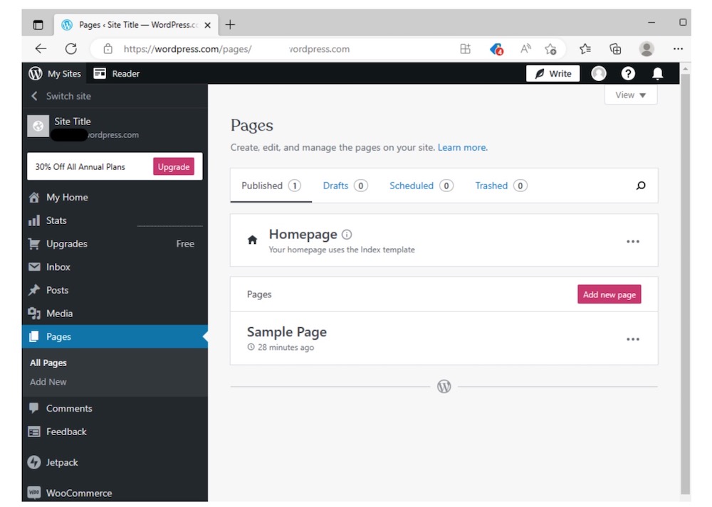Screen dimensions: 712x507
Task: Open Inbox in the sidebar
Action: 115,267
